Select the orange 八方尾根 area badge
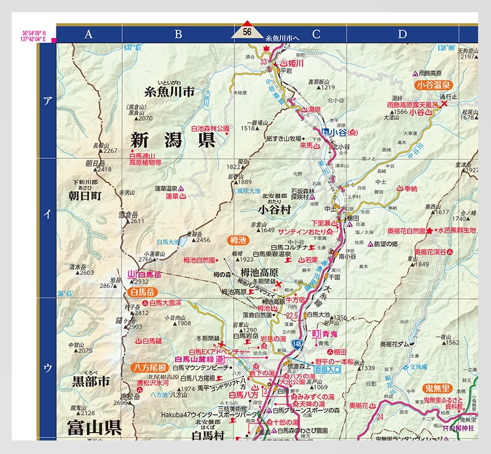 (x=150, y=367)
